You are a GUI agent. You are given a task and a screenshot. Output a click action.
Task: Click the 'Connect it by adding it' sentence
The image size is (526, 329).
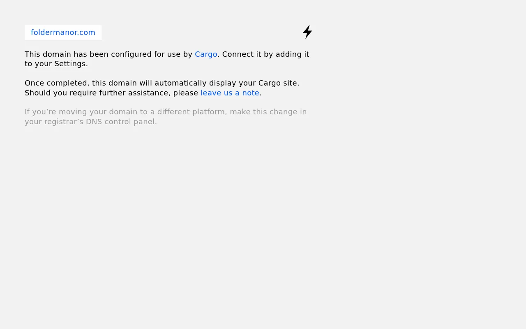click(x=265, y=54)
